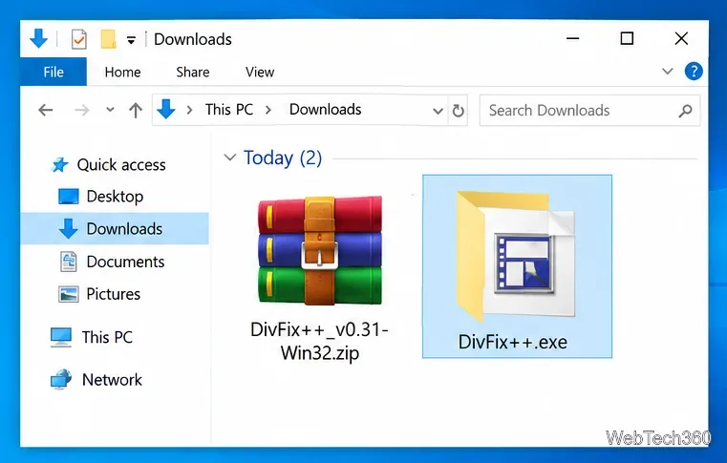Select Downloads in the navigation pane

coord(115,228)
